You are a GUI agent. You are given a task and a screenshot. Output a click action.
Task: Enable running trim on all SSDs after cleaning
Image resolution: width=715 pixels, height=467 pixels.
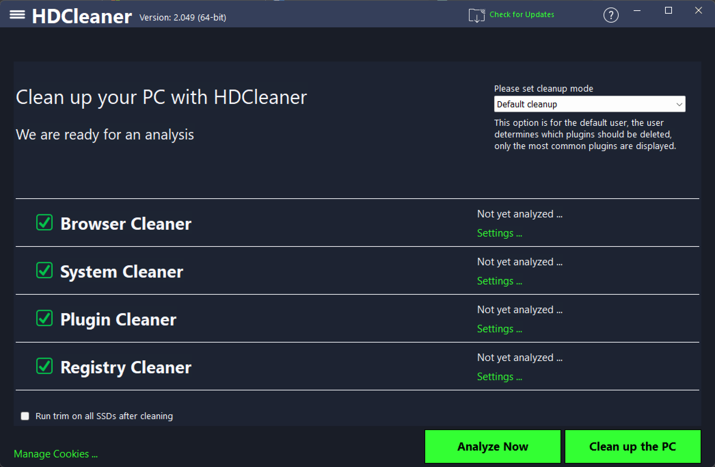(x=25, y=416)
